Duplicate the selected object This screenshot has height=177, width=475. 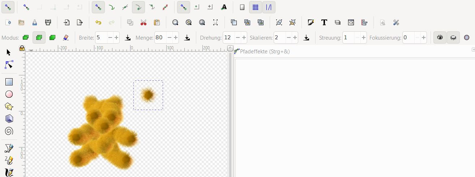point(234,22)
